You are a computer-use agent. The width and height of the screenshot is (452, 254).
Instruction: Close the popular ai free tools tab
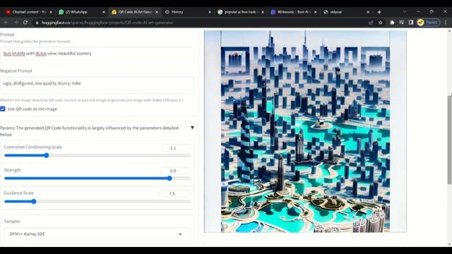click(263, 12)
